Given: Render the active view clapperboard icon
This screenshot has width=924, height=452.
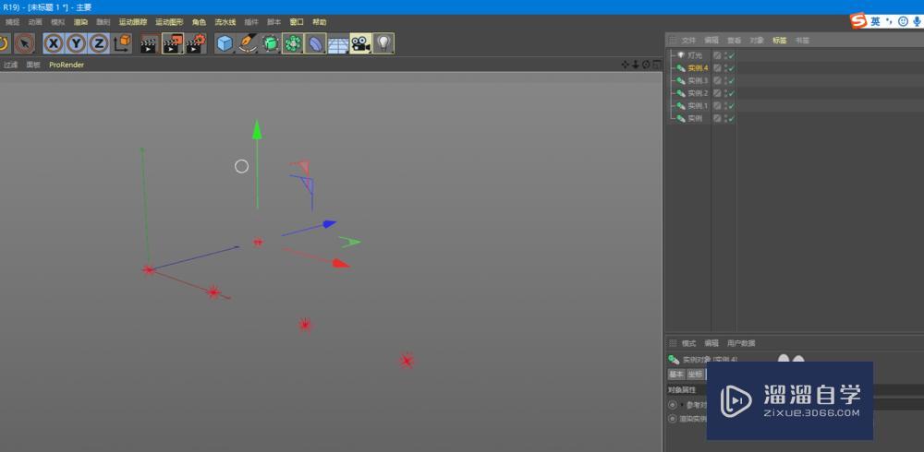Looking at the screenshot, I should (x=149, y=43).
